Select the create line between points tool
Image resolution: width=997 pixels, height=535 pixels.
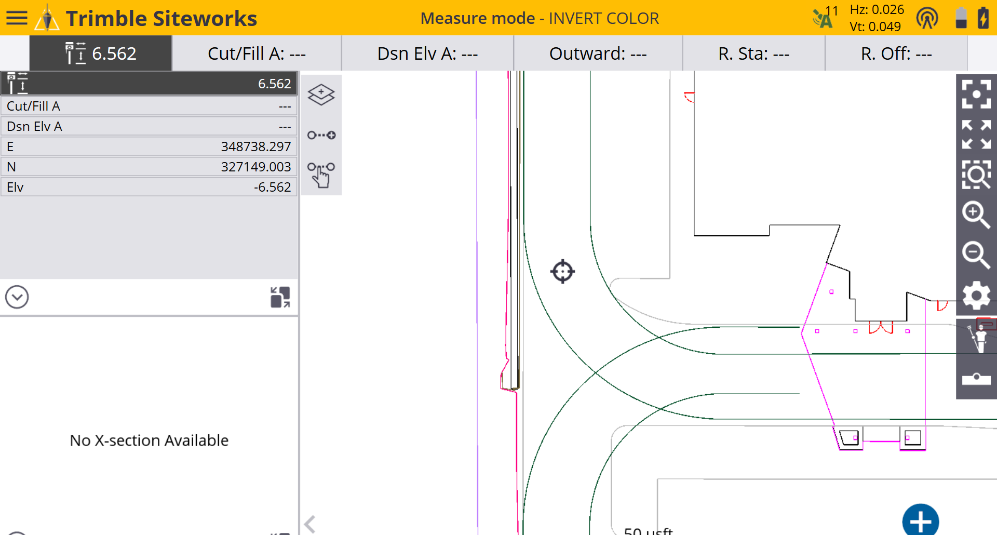coord(321,135)
